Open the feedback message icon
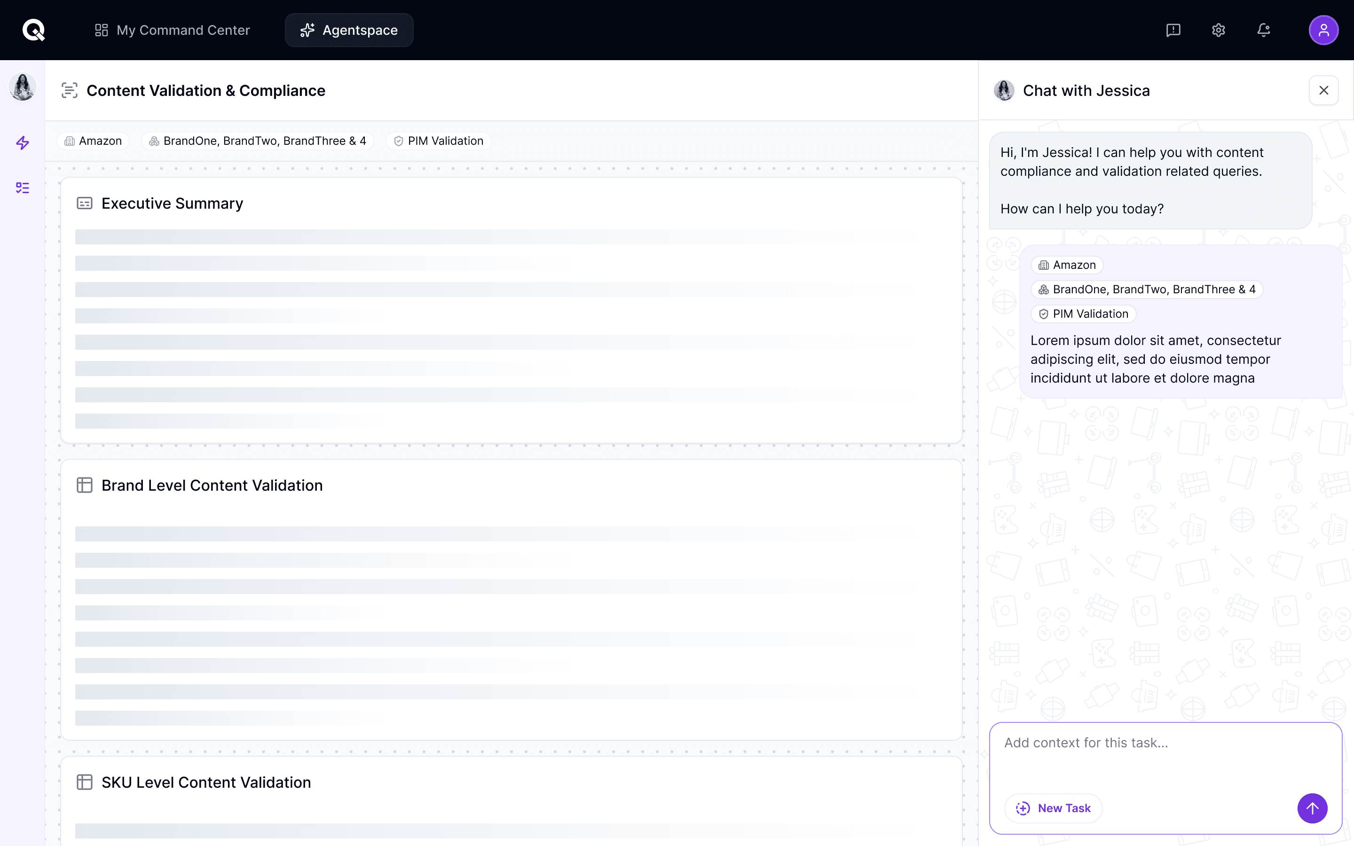The height and width of the screenshot is (846, 1354). click(x=1173, y=30)
